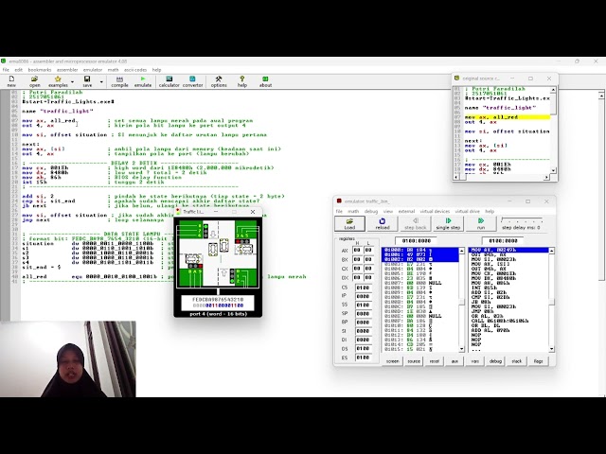Click the AX high byte register field
This screenshot has width=606, height=454.
click(x=357, y=250)
